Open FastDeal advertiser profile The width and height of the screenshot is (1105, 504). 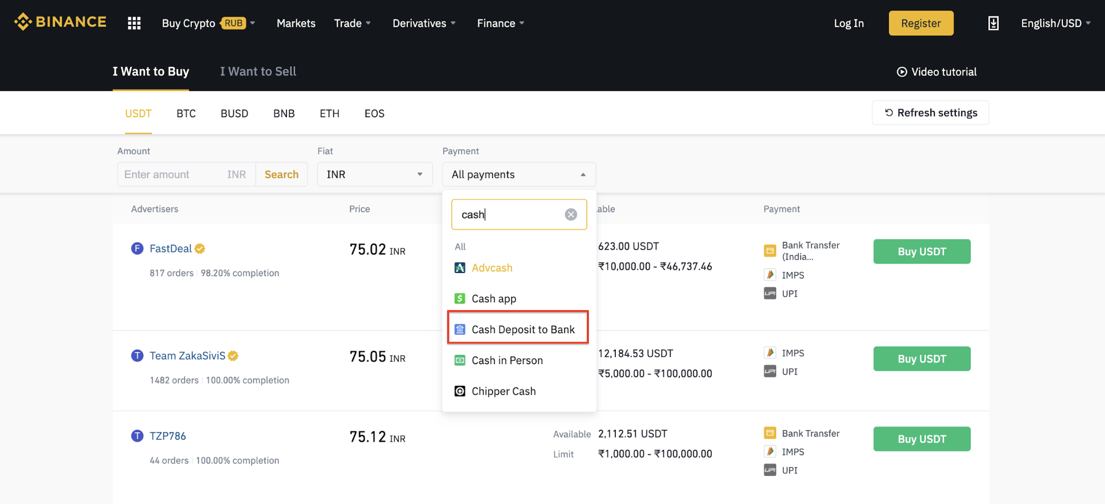pyautogui.click(x=171, y=249)
